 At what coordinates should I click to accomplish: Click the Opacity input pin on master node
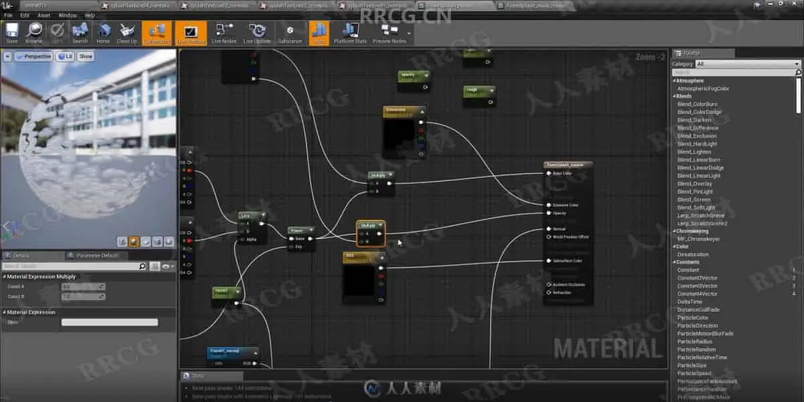tap(549, 213)
